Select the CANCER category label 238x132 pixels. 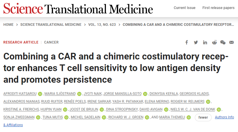point(51,42)
